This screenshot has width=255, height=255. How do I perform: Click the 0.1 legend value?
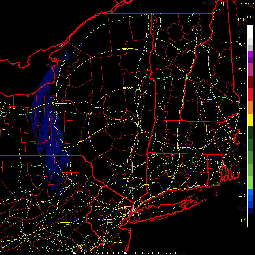coord(242,195)
